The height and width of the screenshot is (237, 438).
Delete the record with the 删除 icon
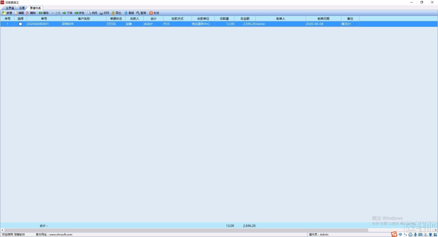click(31, 13)
